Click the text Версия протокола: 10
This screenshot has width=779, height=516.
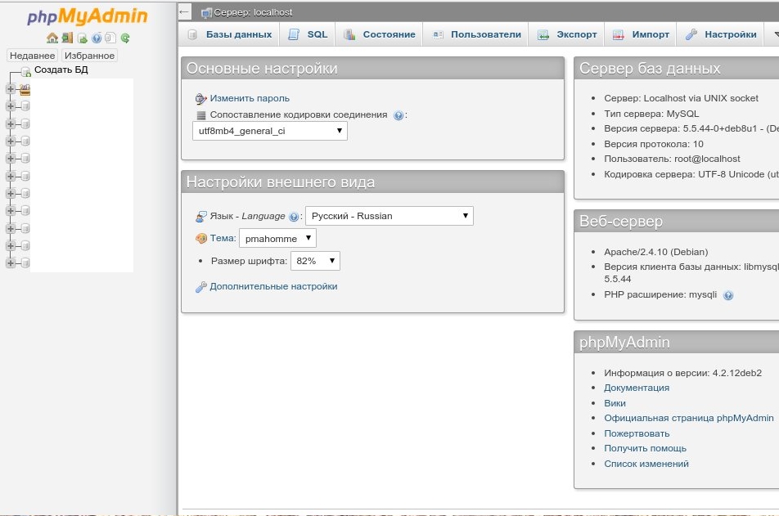[x=653, y=144]
